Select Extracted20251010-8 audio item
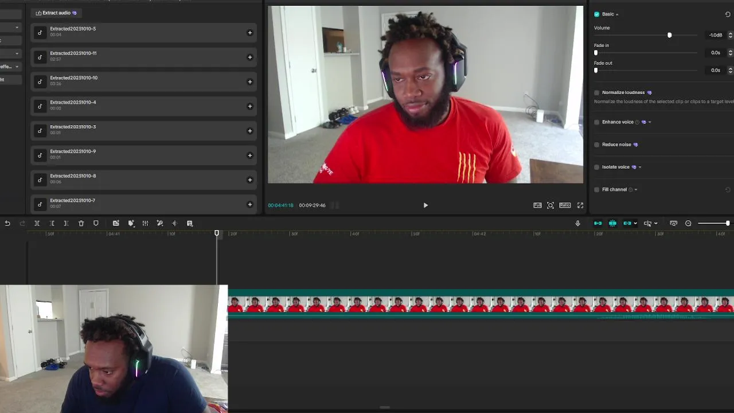The width and height of the screenshot is (734, 413). (x=144, y=180)
